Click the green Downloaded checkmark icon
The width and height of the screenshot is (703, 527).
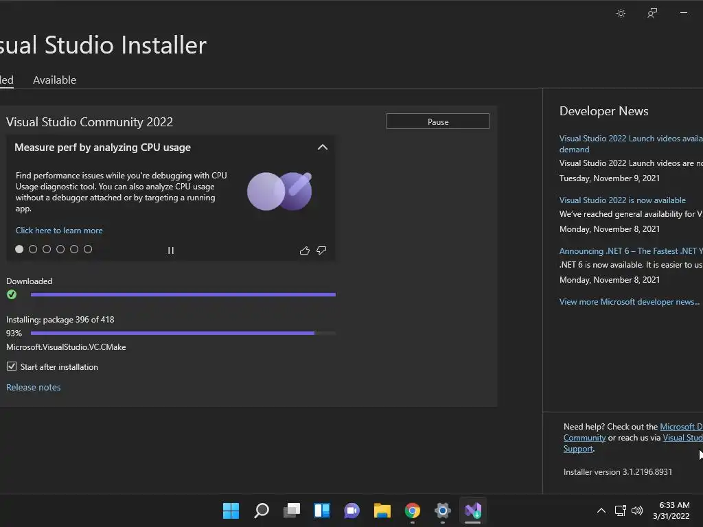click(12, 294)
